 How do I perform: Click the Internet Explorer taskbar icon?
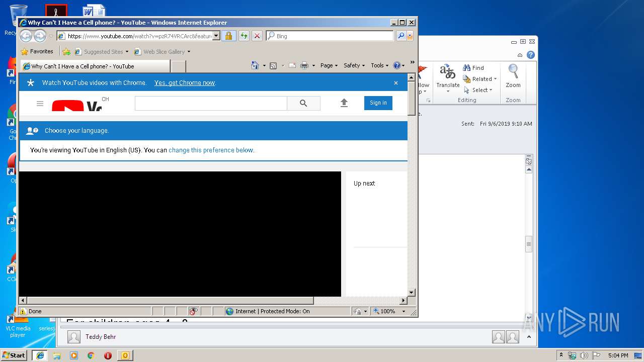pos(40,355)
